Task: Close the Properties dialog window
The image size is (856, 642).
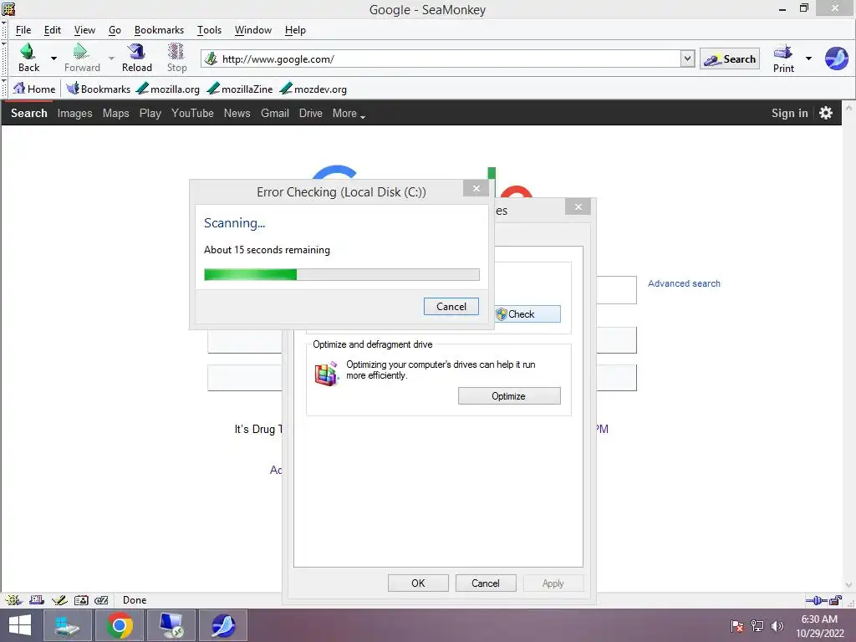Action: point(578,207)
